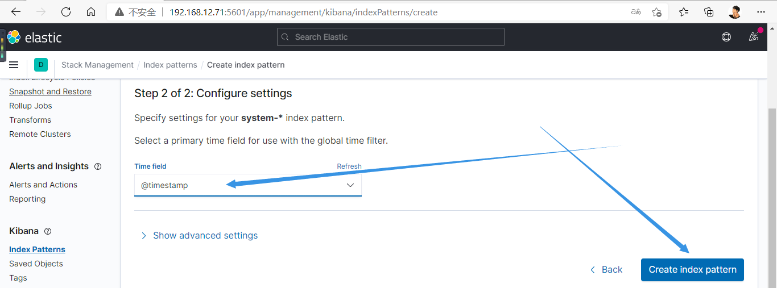This screenshot has width=777, height=288.
Task: Click the Back button
Action: click(x=606, y=270)
